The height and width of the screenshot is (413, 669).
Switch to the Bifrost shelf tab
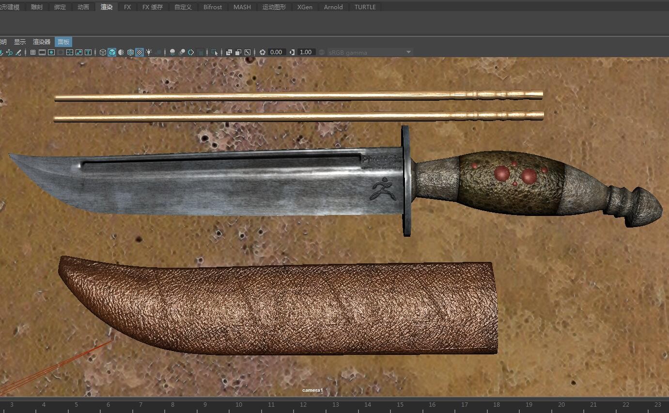213,7
